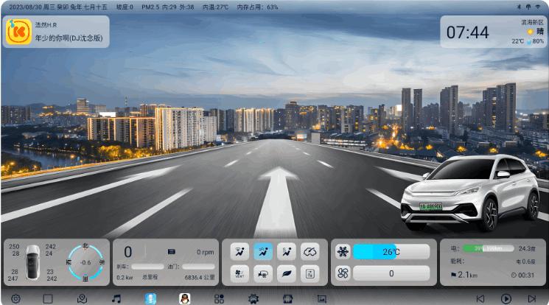Toggle the highlighted face airflow mode

263,251
